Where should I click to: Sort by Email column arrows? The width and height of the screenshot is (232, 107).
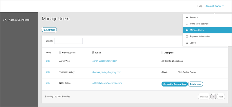93,52
